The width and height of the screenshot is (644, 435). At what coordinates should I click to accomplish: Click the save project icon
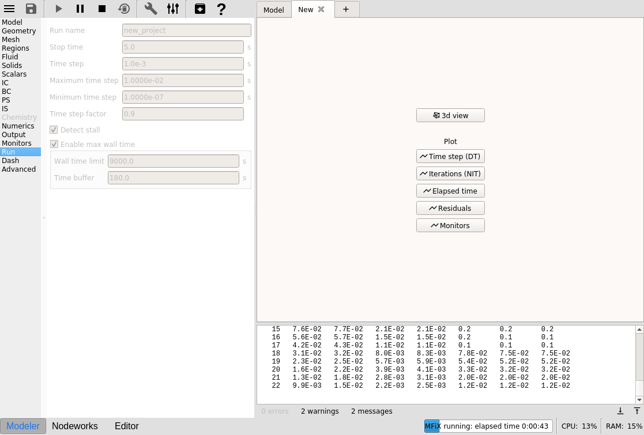pos(31,9)
